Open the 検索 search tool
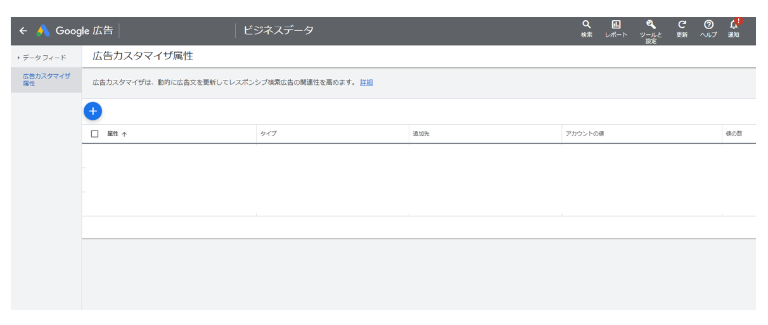Screen dimensions: 768x325 (x=587, y=29)
